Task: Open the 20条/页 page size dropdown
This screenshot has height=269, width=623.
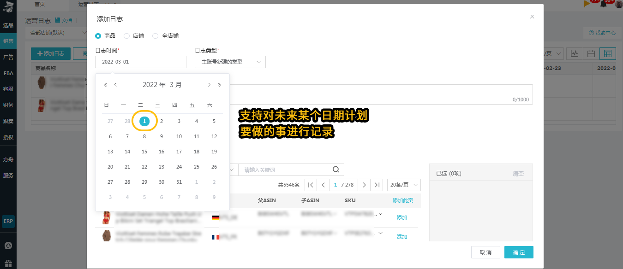Action: pos(404,185)
